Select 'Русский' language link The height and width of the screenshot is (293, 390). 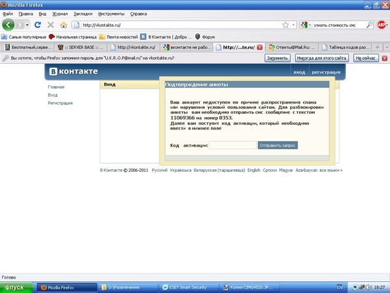coord(159,170)
